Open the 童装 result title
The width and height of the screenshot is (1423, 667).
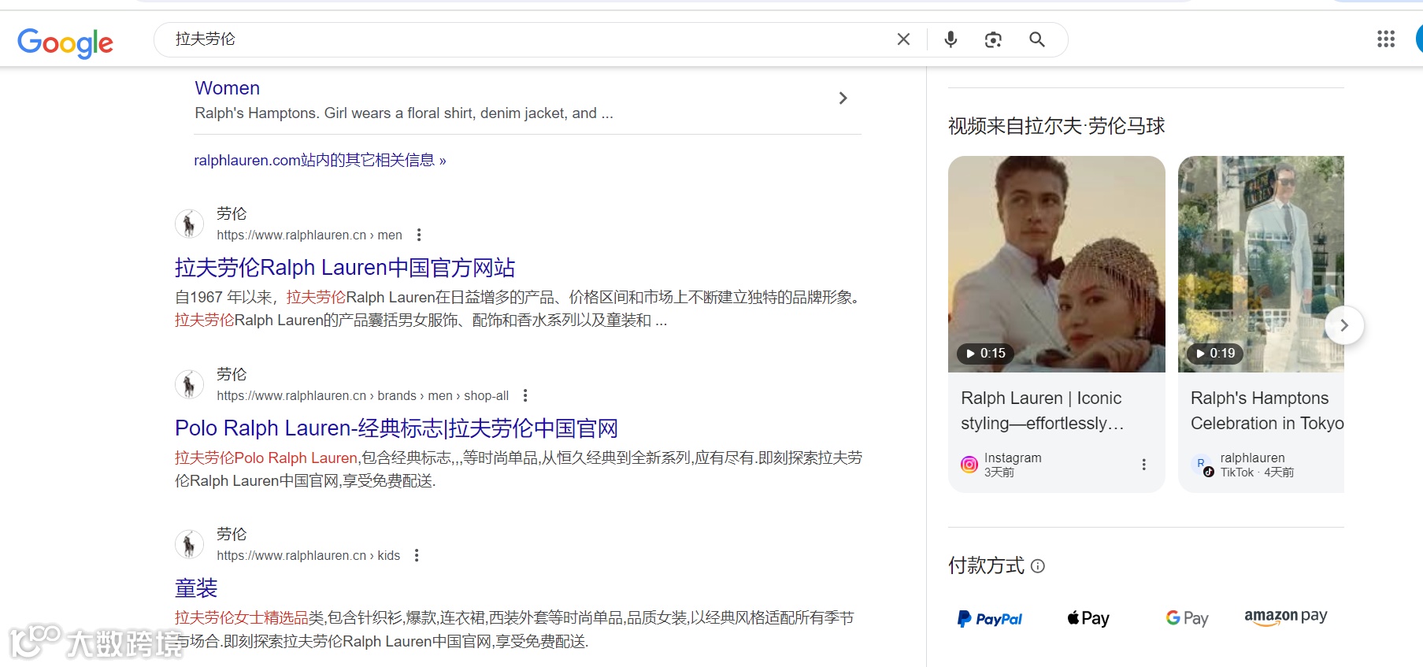196,588
